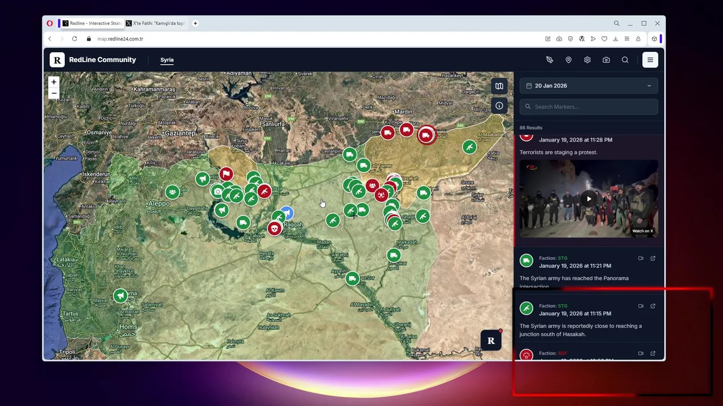This screenshot has height=406, width=723.
Task: Open the map layers button on the map
Action: tap(499, 86)
